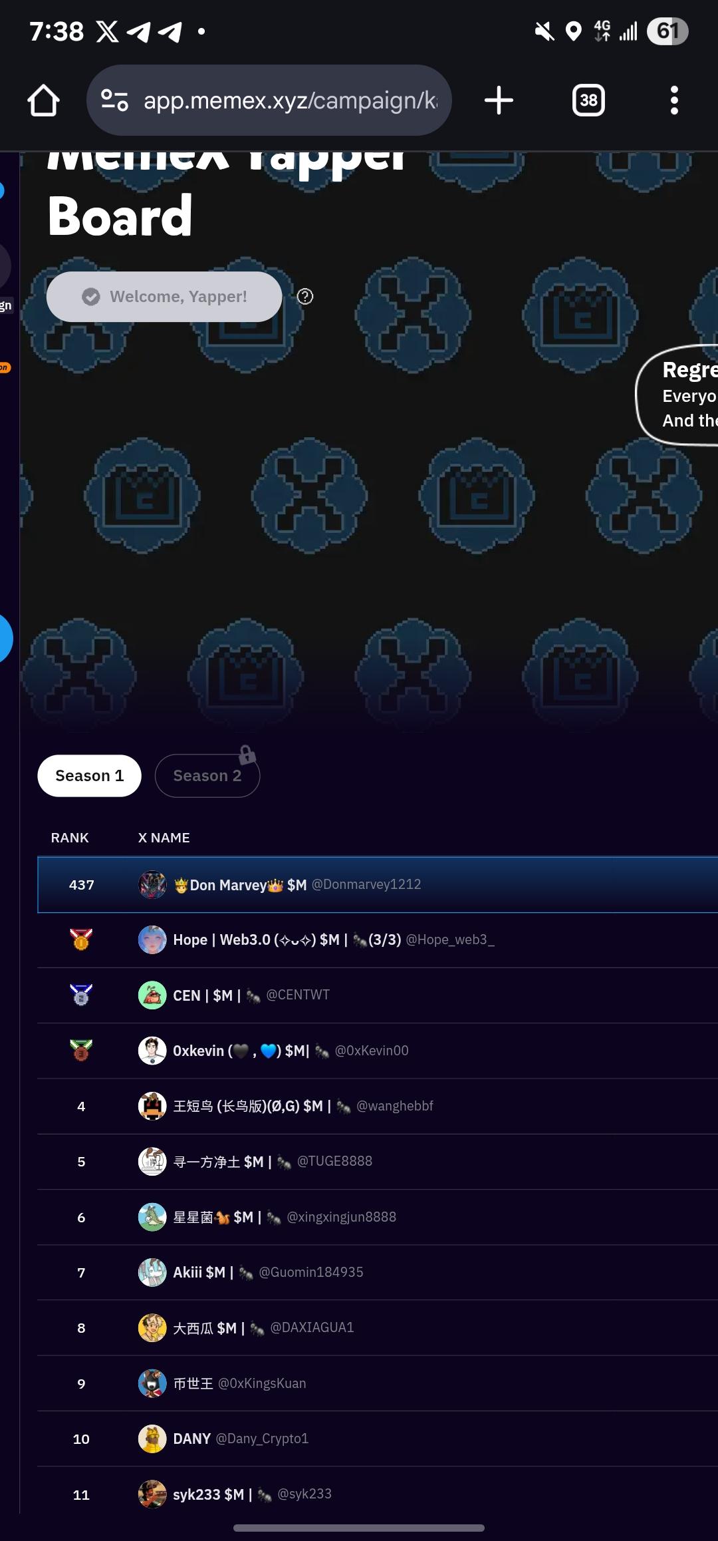718x1541 pixels.
Task: Click the @CENTWT handle link
Action: pos(298,995)
